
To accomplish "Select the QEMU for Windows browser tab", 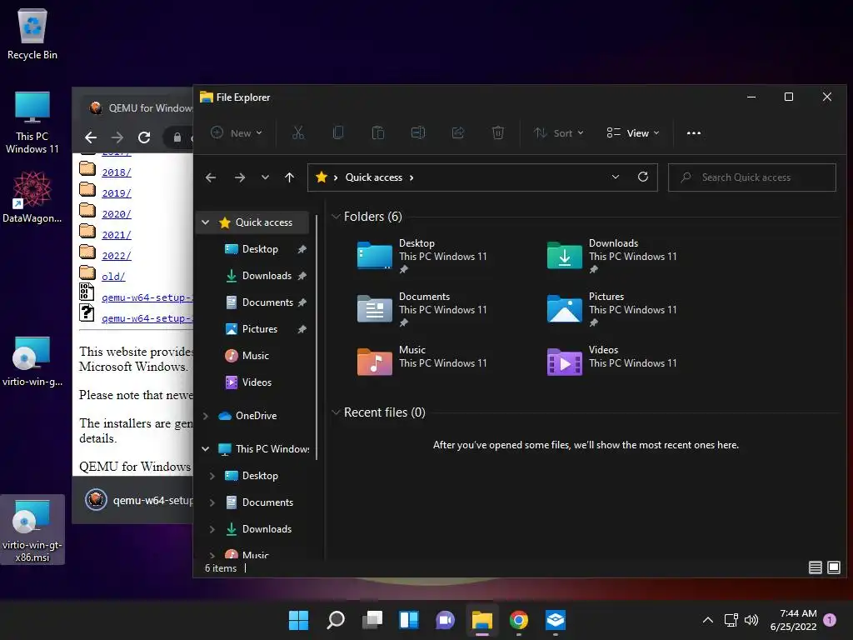I will click(139, 107).
